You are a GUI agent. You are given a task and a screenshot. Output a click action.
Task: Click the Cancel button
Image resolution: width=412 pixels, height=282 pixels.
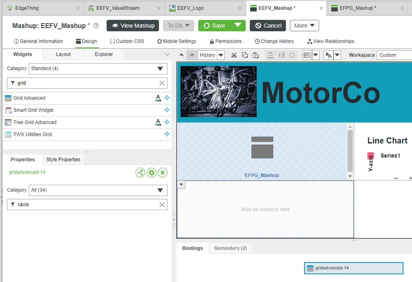268,26
